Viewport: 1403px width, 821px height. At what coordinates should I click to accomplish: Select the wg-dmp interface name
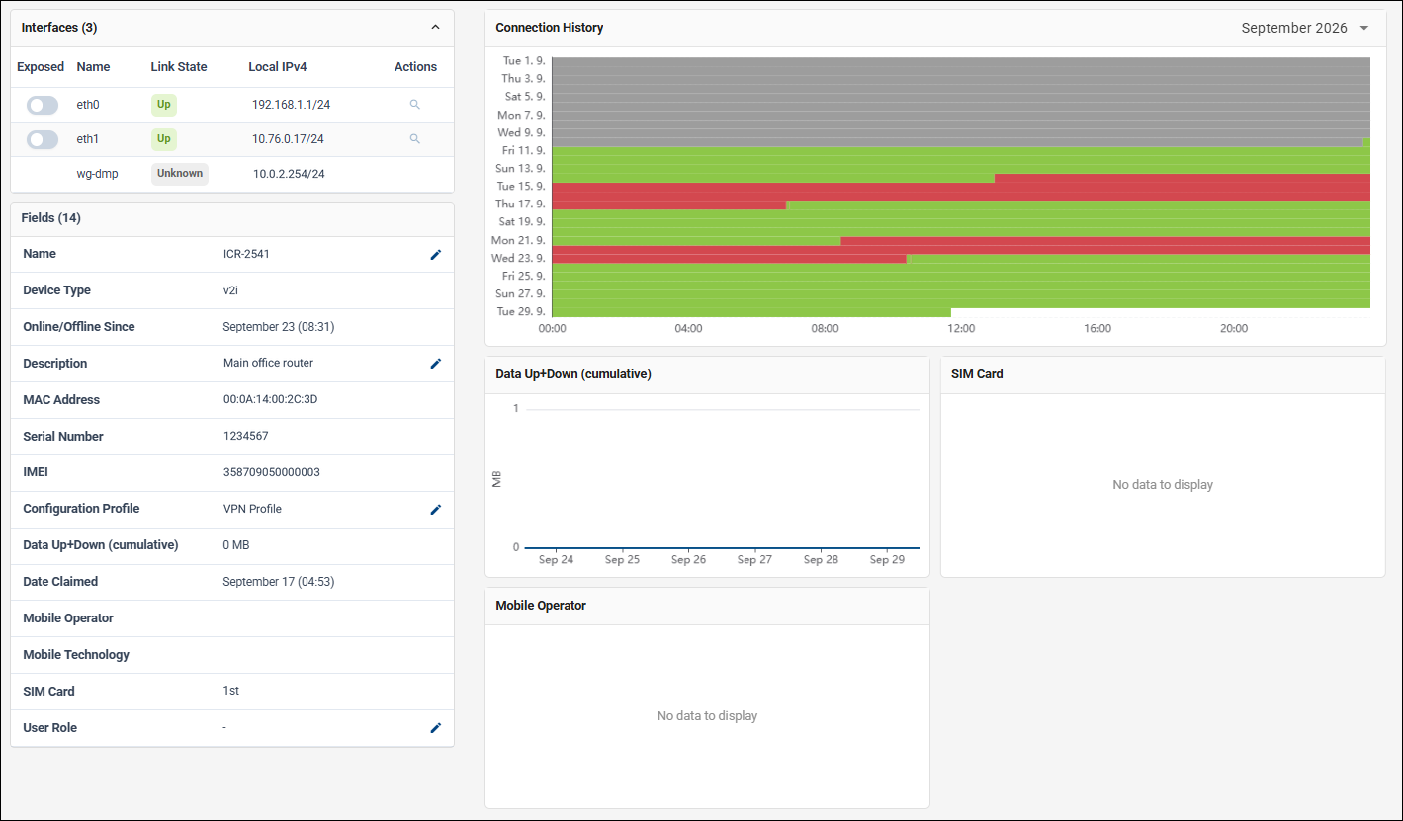point(97,174)
